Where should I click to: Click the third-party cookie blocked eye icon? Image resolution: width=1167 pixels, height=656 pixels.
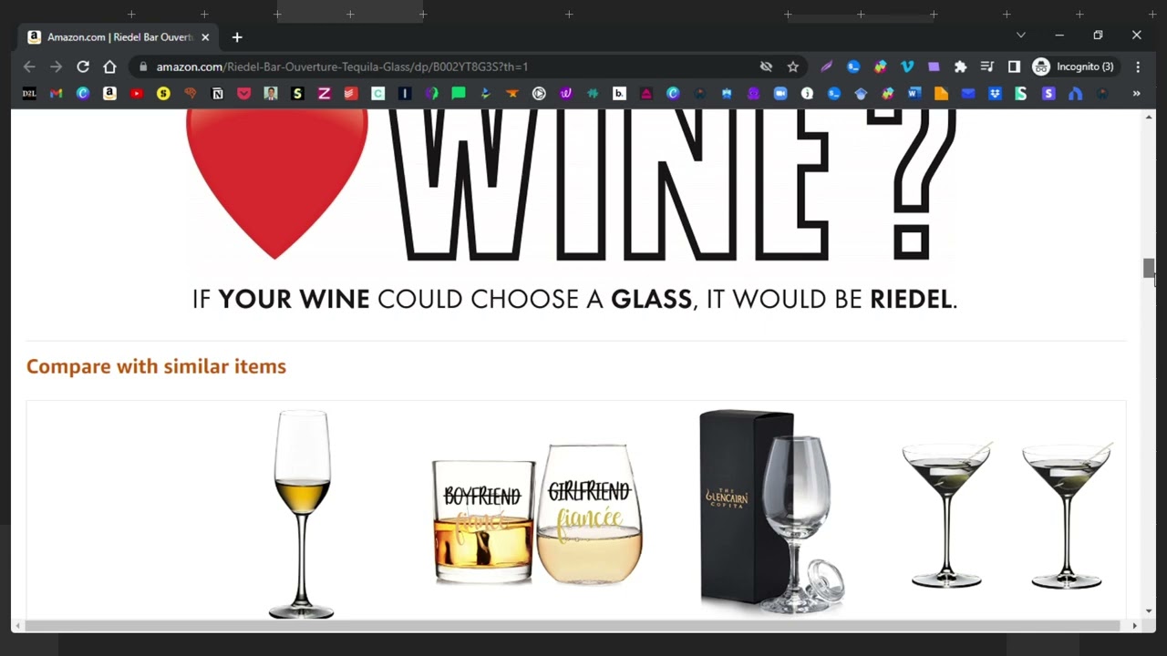point(766,67)
